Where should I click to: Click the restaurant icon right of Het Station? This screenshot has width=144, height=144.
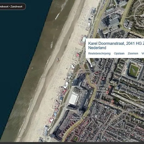tap(107, 89)
